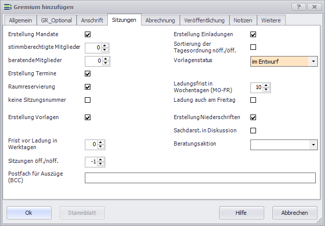Toggle Raumreservierung checkbox
This screenshot has height=226, width=325.
click(87, 87)
